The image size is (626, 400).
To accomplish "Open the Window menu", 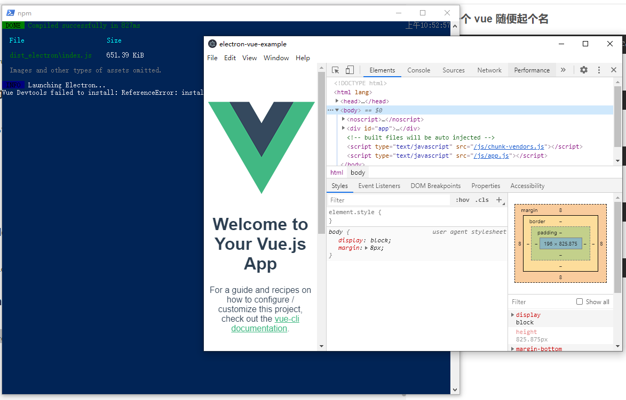I will coord(276,58).
